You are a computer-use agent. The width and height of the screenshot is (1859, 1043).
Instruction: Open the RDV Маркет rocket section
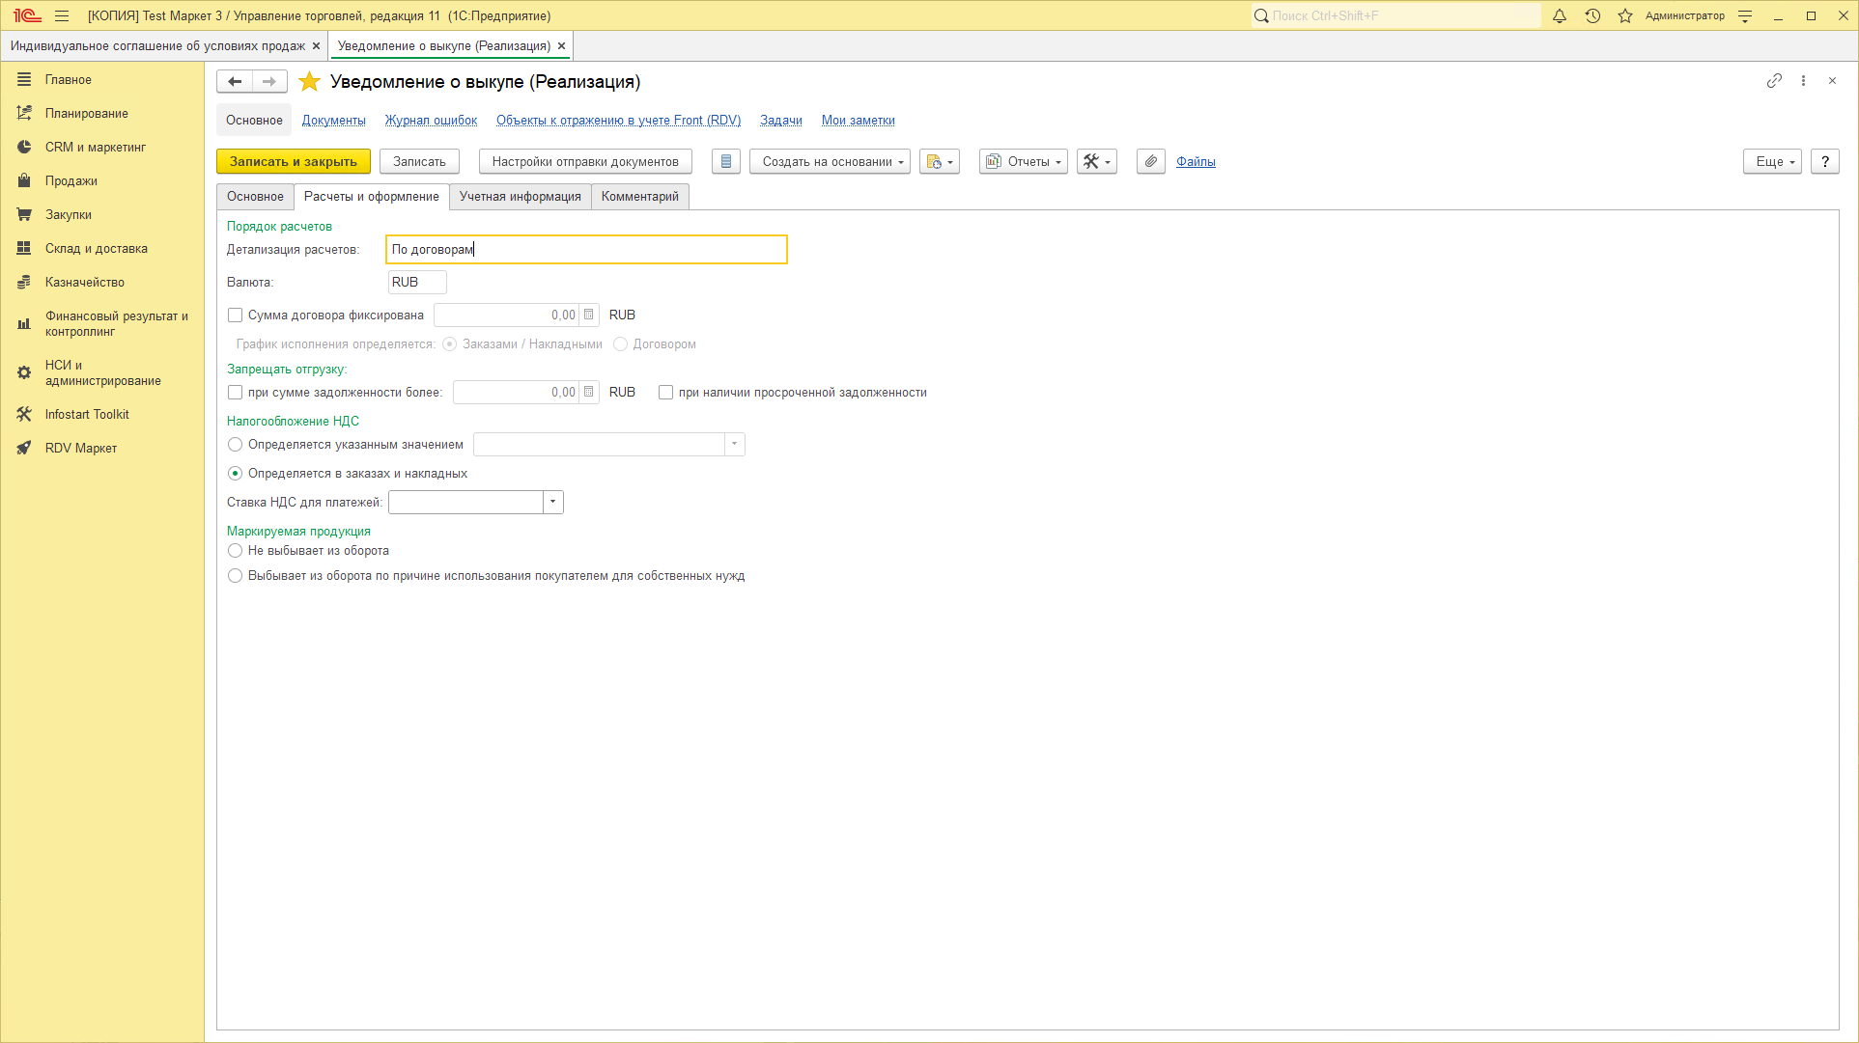(x=81, y=449)
